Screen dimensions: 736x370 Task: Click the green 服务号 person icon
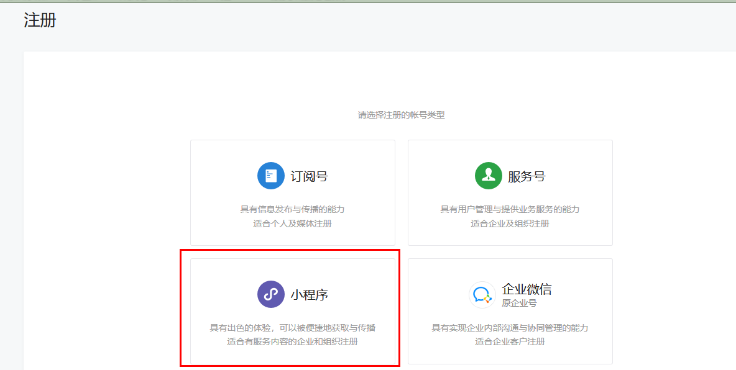point(488,176)
